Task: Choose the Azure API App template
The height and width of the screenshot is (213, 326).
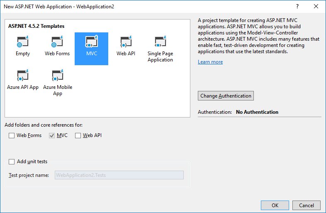Action: 23,80
